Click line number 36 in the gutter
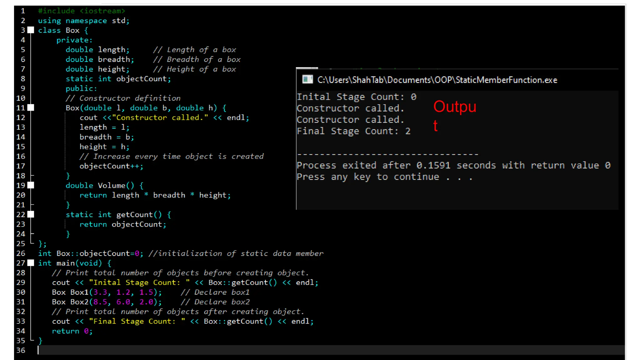Screen dimensions: 641x360 [x=21, y=350]
